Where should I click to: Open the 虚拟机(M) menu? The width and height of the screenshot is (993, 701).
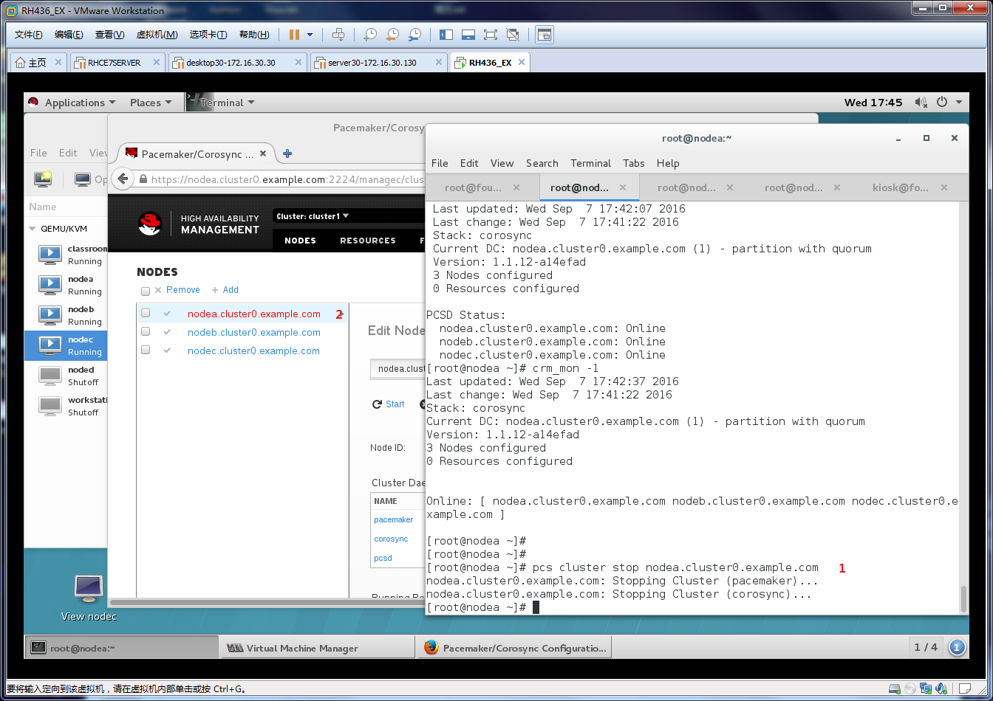[x=157, y=35]
